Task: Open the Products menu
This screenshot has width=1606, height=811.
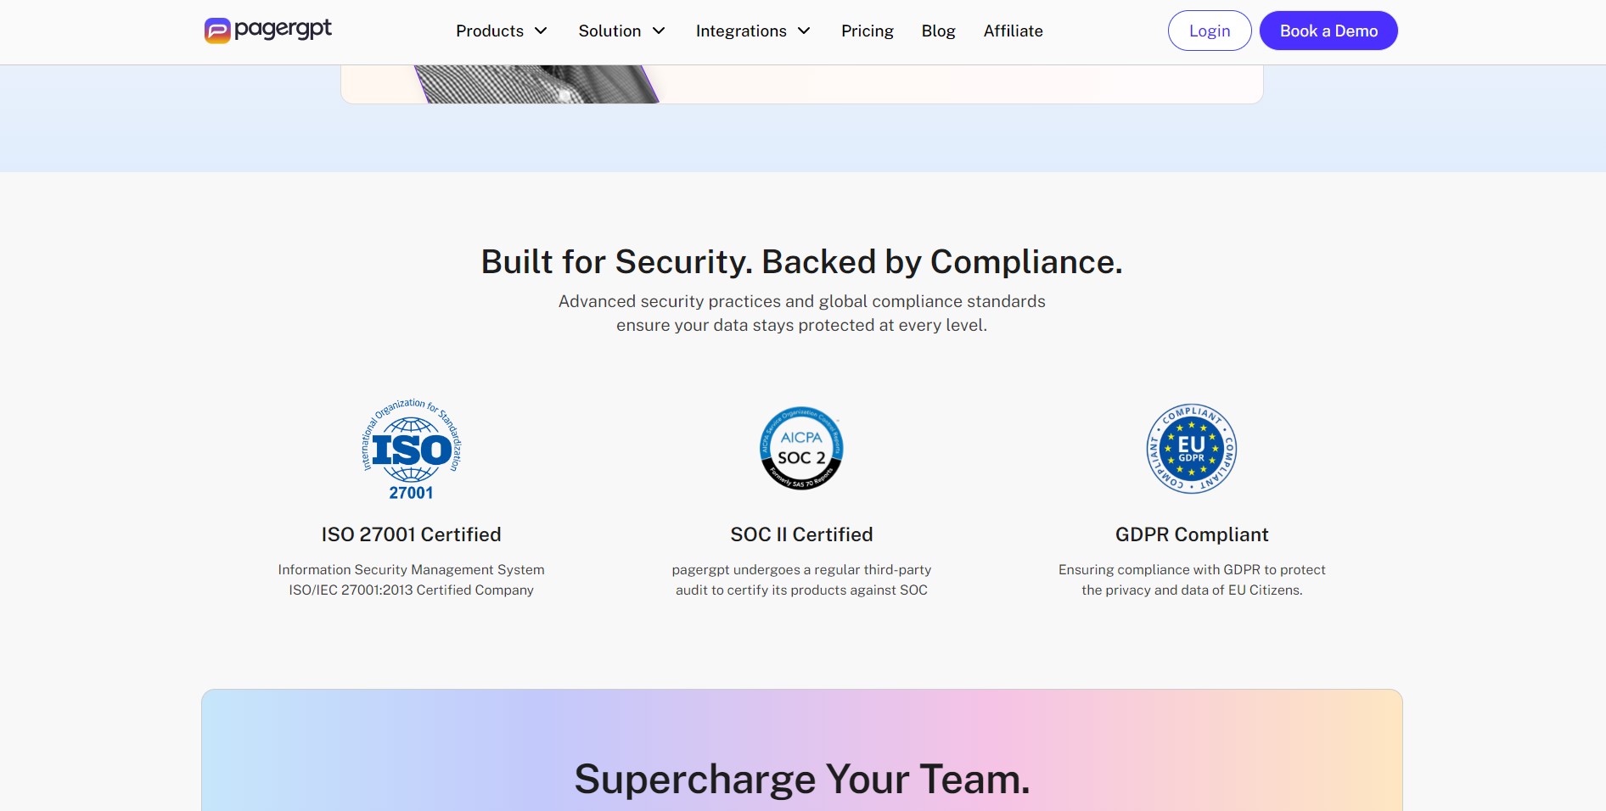Action: [x=491, y=31]
